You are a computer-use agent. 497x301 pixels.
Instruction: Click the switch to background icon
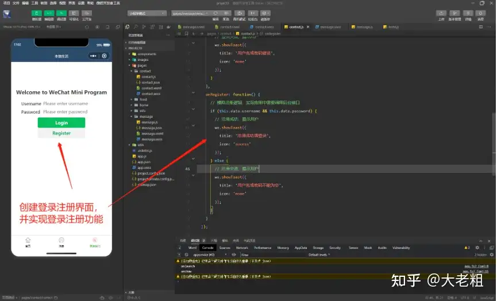pyautogui.click(x=253, y=13)
